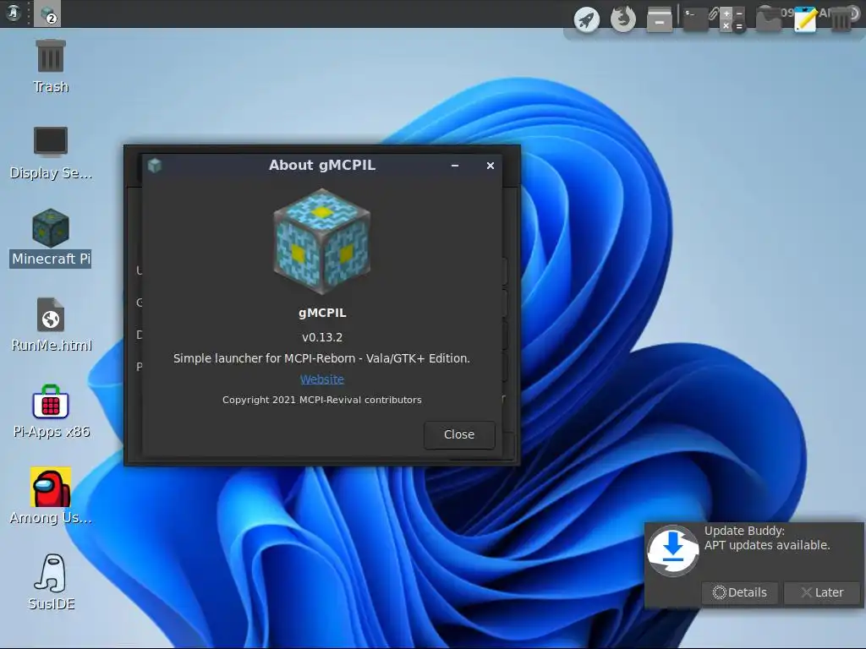Click the v0.13.2 version text
The height and width of the screenshot is (649, 866).
(322, 337)
